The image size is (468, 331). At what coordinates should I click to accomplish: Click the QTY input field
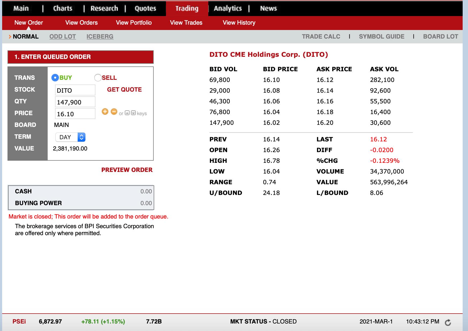[x=75, y=102]
